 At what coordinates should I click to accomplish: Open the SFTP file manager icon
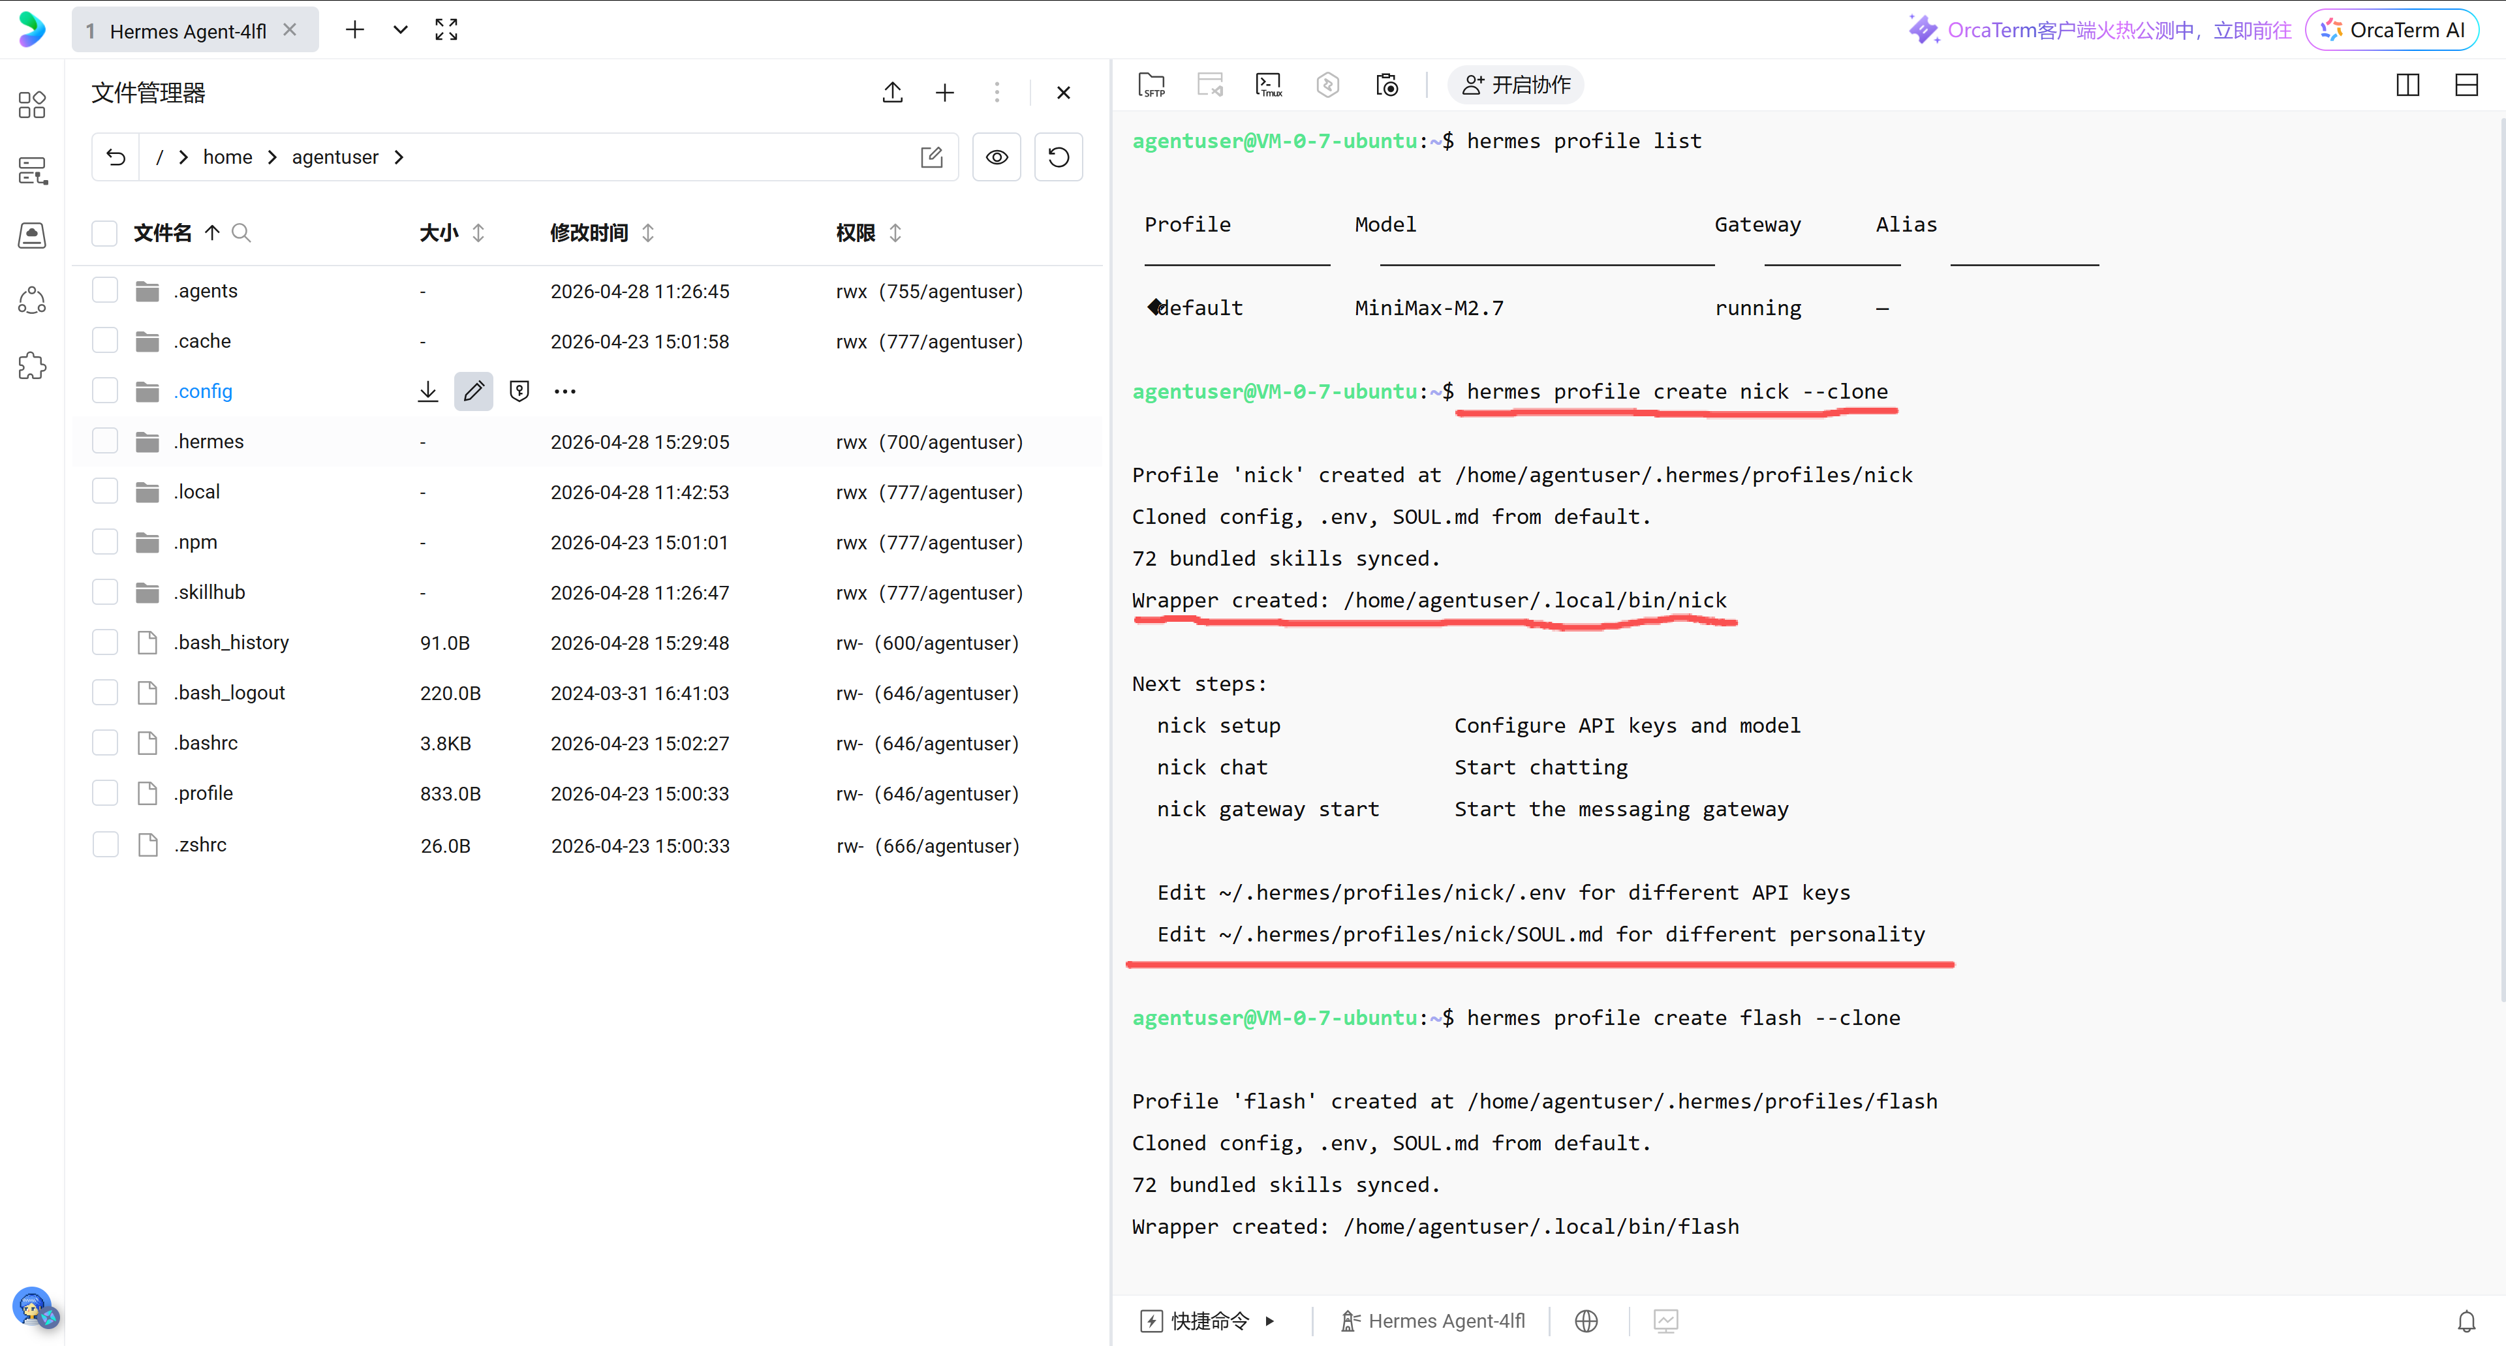1151,85
